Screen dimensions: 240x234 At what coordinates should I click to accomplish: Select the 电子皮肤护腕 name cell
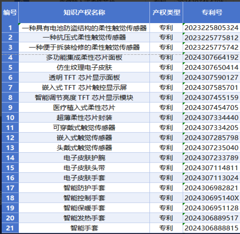click(84, 158)
